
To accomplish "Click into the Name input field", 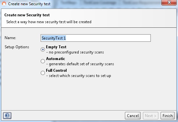I will [96, 38].
